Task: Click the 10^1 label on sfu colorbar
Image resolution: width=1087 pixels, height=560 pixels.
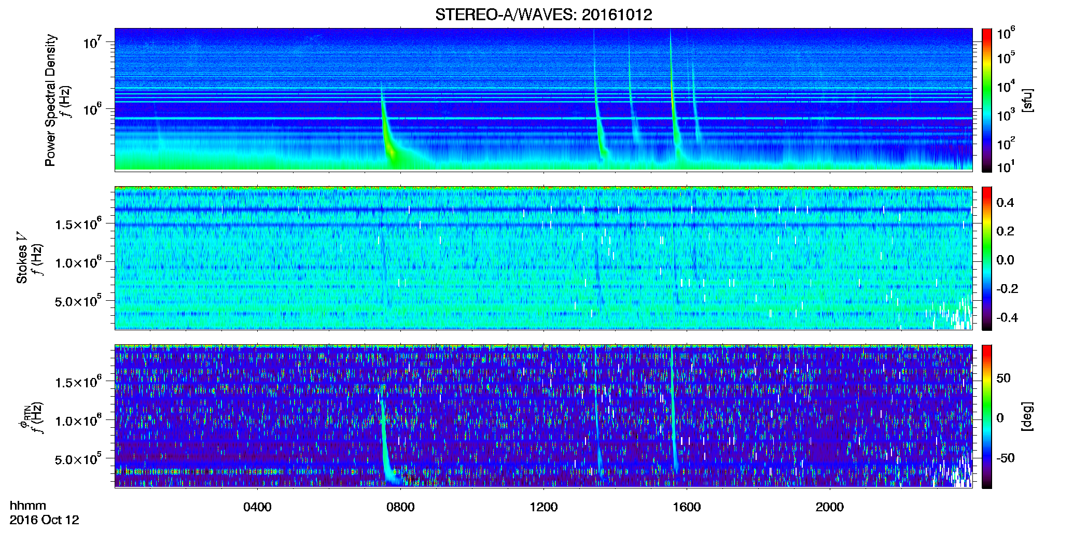Action: pyautogui.click(x=1006, y=166)
